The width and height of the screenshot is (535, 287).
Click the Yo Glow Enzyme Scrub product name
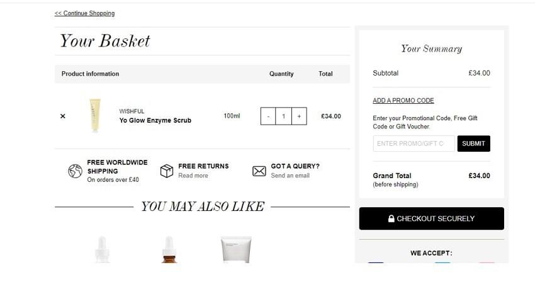point(155,120)
